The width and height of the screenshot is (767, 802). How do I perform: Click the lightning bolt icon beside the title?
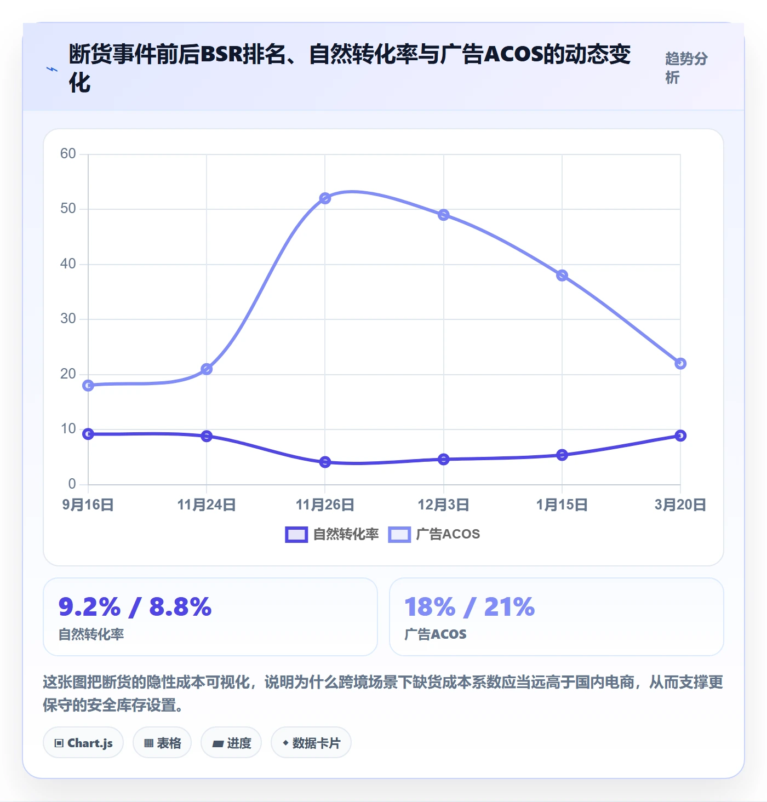[x=52, y=69]
